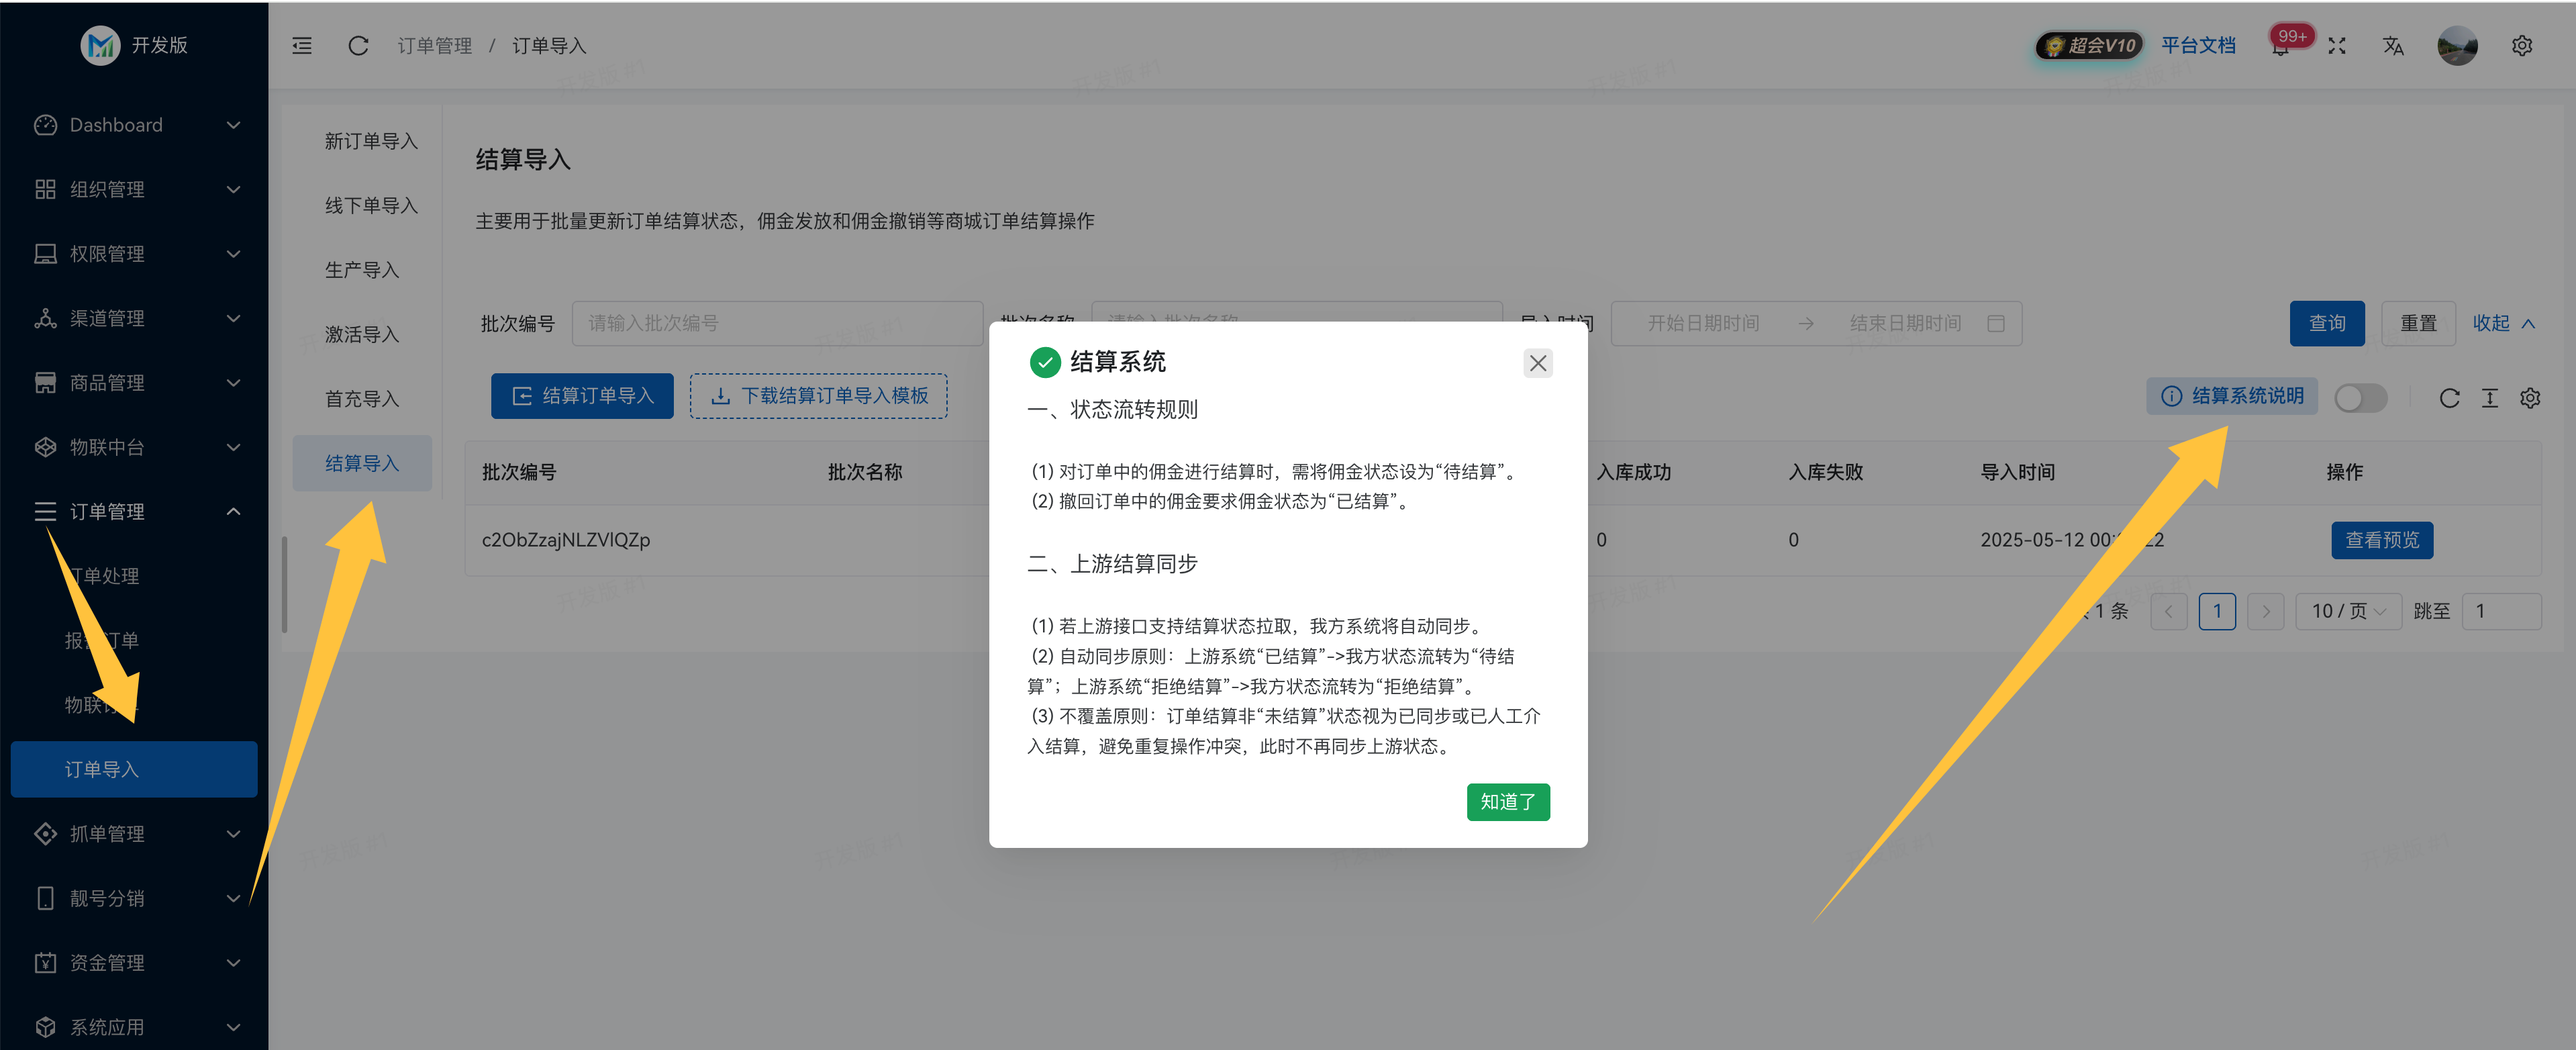This screenshot has width=2576, height=1050.
Task: Switch to the 首充导入 tab
Action: [x=362, y=399]
